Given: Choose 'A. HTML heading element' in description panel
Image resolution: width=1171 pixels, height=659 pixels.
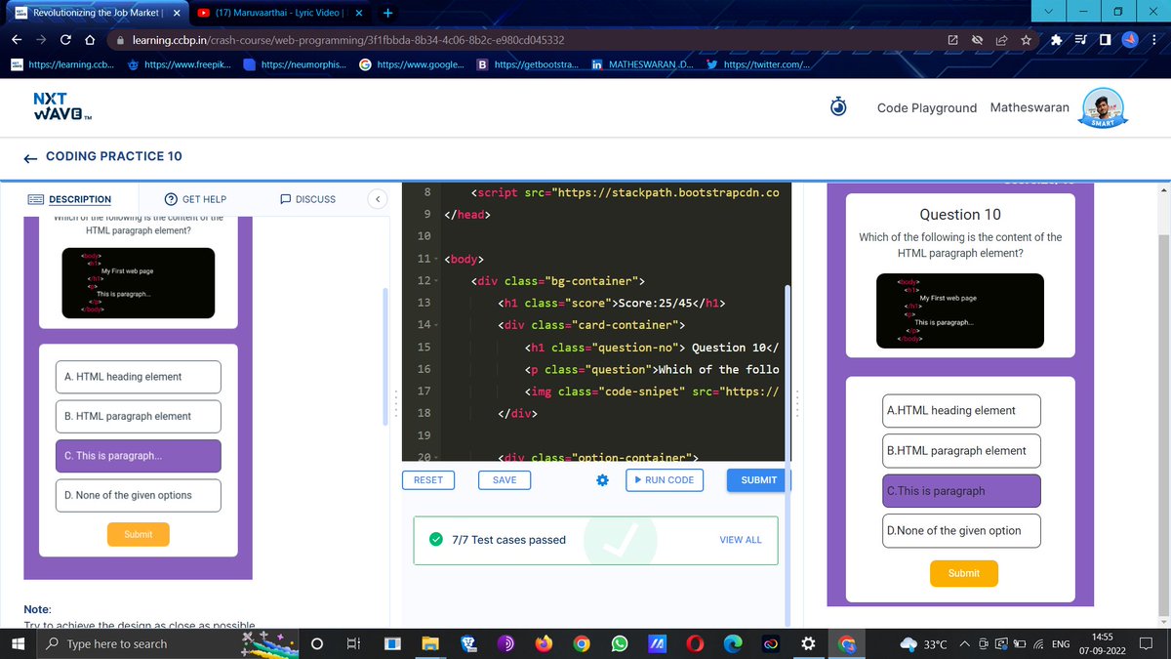Looking at the screenshot, I should click(139, 377).
